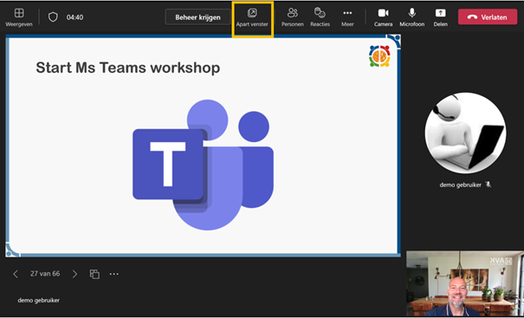Open the Weergeven view options
524x318 pixels.
[x=19, y=17]
